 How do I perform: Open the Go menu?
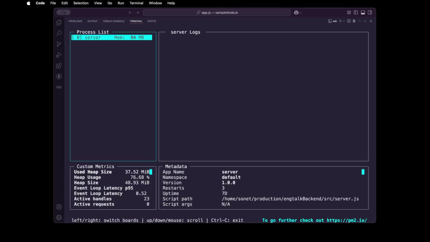coord(110,3)
